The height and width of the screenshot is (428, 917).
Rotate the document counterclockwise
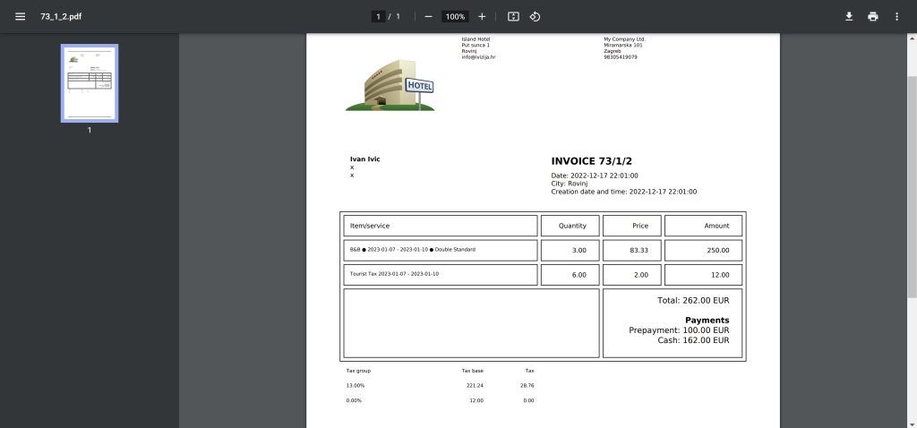pyautogui.click(x=535, y=16)
